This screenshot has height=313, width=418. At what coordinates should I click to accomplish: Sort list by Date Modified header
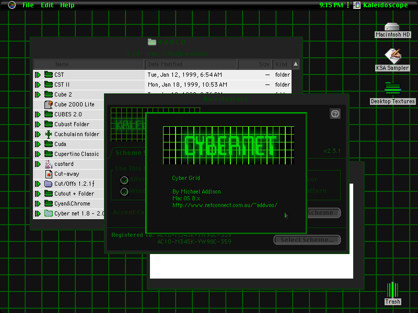(x=191, y=64)
